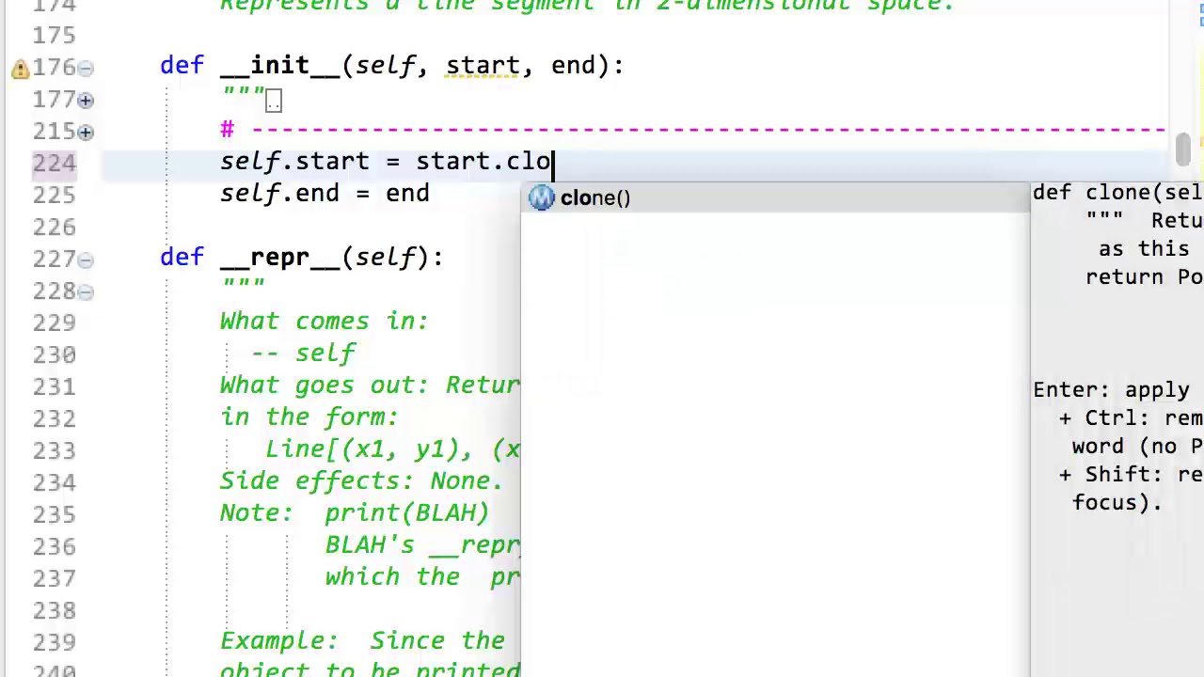
Task: Click the 'What comes in:' docstring line
Action: pos(324,321)
